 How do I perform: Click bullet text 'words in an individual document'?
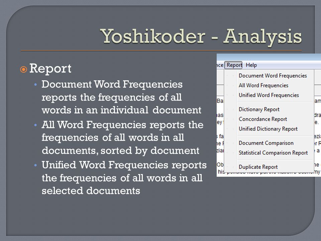click(122, 110)
